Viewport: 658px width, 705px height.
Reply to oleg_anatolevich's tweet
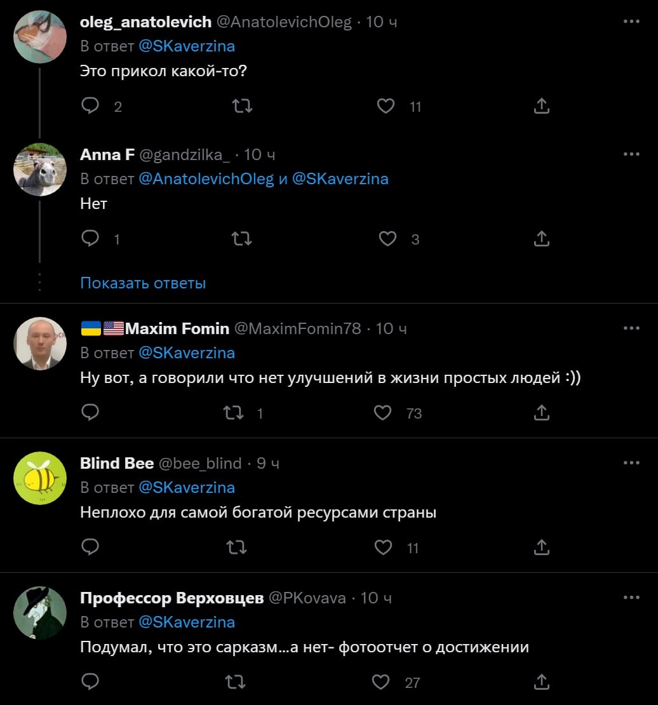coord(90,105)
